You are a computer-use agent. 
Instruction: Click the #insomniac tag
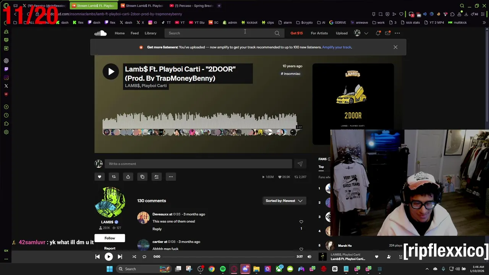[291, 74]
